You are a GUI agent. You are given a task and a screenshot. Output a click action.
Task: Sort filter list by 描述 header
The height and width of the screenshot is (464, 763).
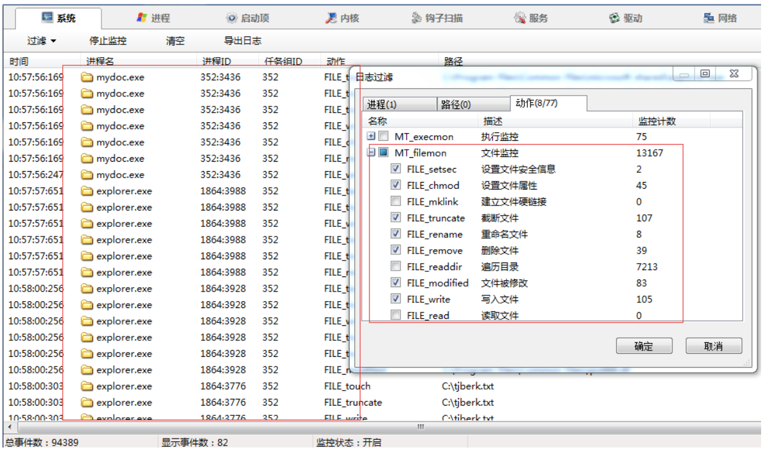tap(555, 120)
